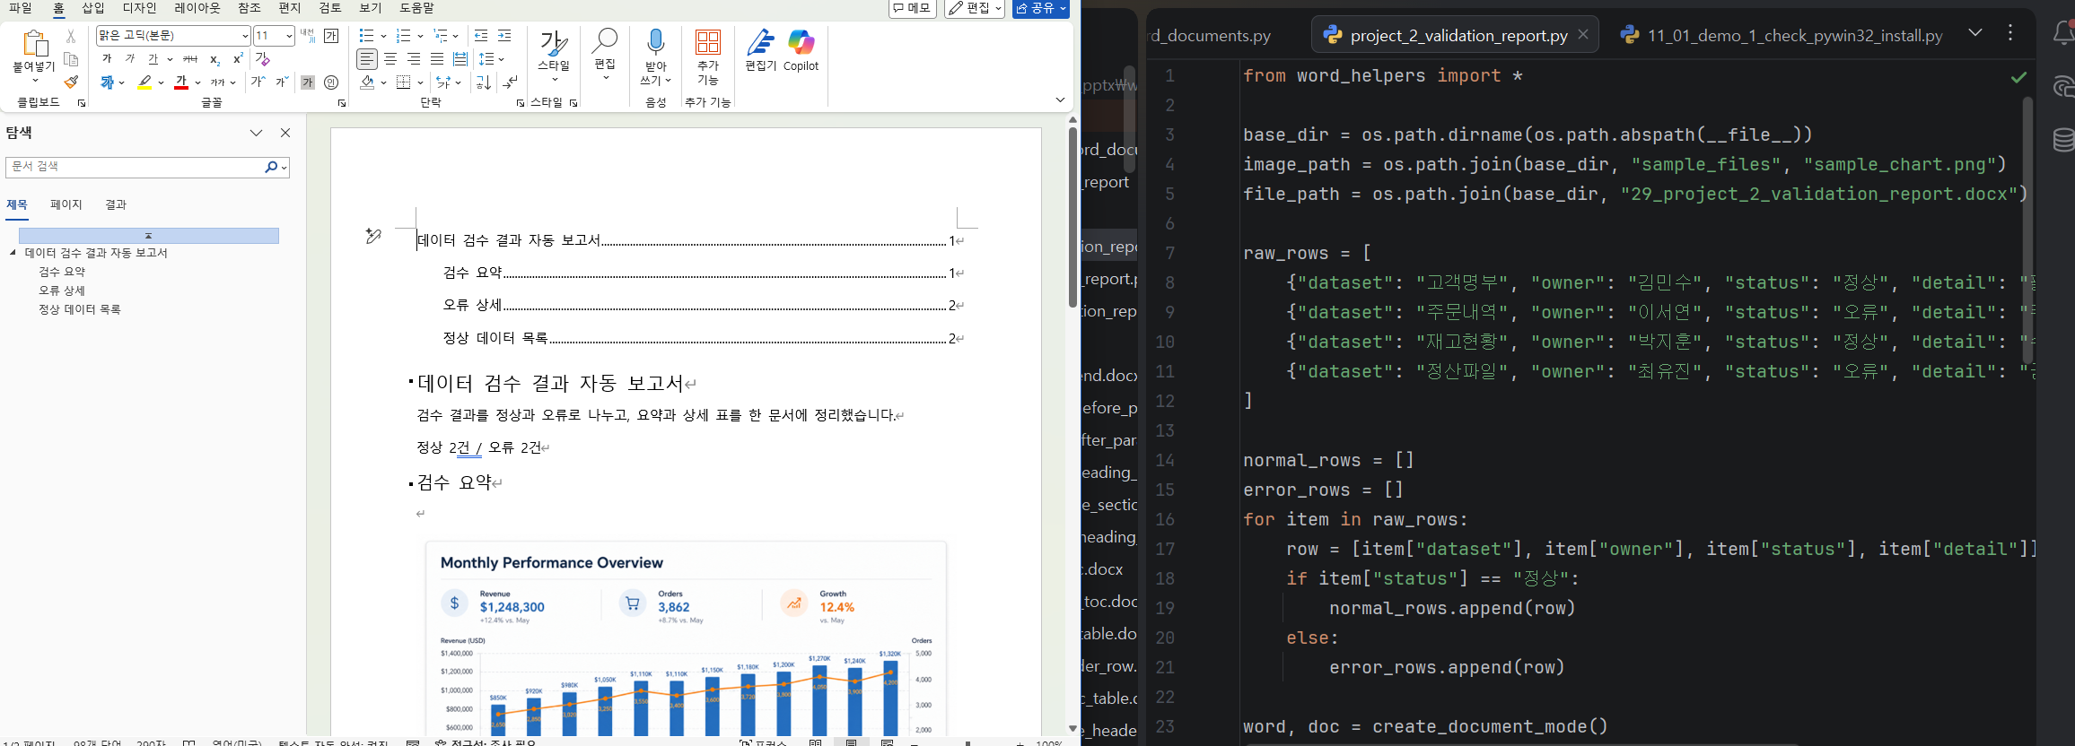This screenshot has width=2075, height=746.
Task: Collapse the ribbon with chevron
Action: [x=1060, y=100]
